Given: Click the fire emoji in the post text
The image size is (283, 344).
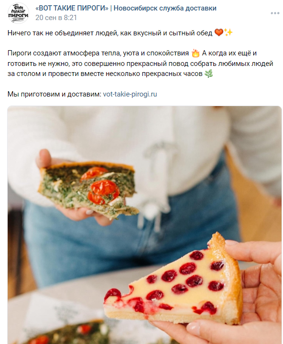Looking at the screenshot, I should click(195, 53).
